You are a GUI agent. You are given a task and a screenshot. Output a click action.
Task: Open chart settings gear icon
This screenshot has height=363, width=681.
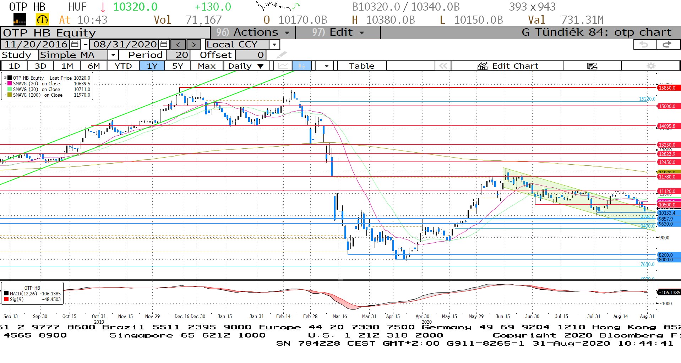pos(651,66)
